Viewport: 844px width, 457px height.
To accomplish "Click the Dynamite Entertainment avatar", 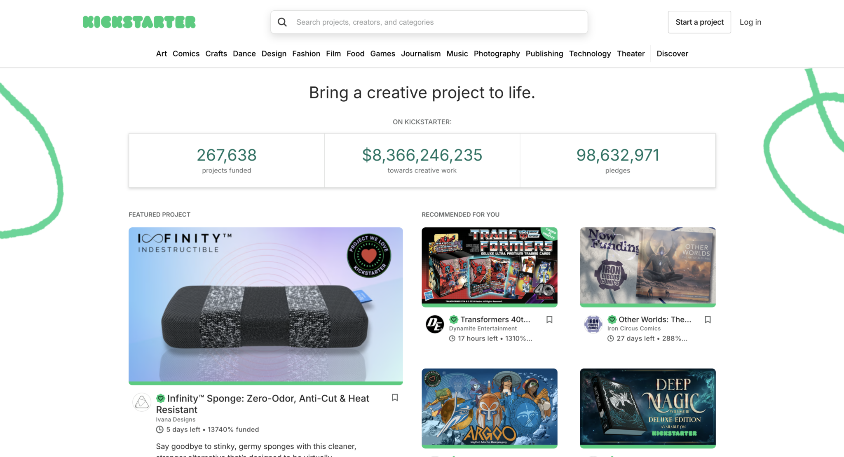I will 435,324.
